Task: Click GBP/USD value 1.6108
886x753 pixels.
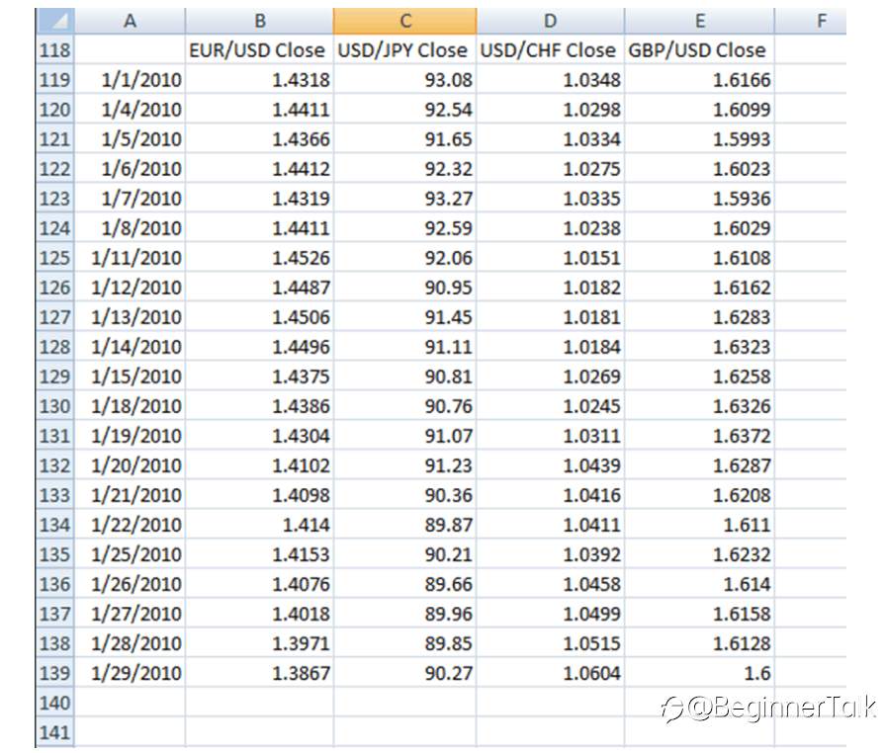Action: (x=699, y=258)
